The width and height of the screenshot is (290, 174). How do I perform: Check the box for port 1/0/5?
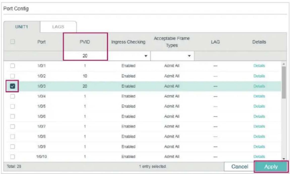click(12, 106)
